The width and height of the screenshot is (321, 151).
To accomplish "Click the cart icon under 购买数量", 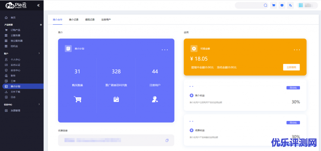I will (x=77, y=99).
